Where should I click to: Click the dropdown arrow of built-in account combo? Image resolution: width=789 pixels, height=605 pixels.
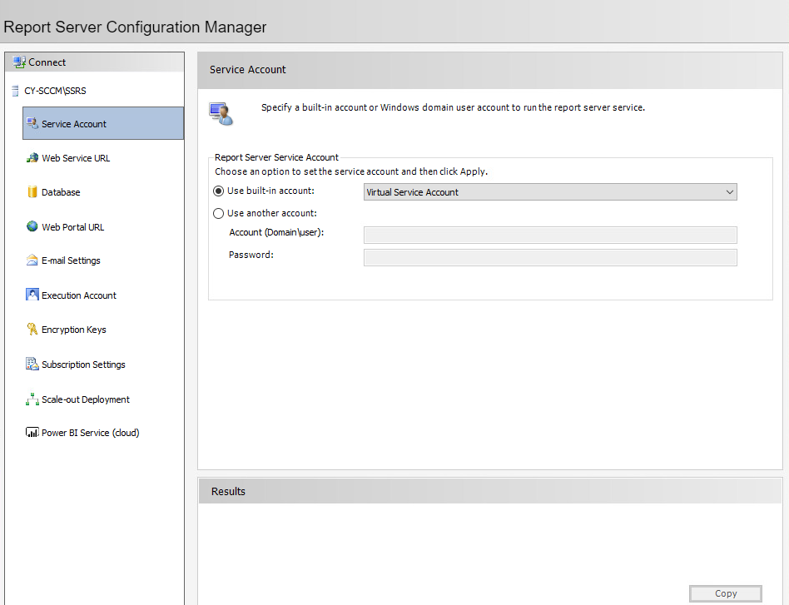pos(730,192)
